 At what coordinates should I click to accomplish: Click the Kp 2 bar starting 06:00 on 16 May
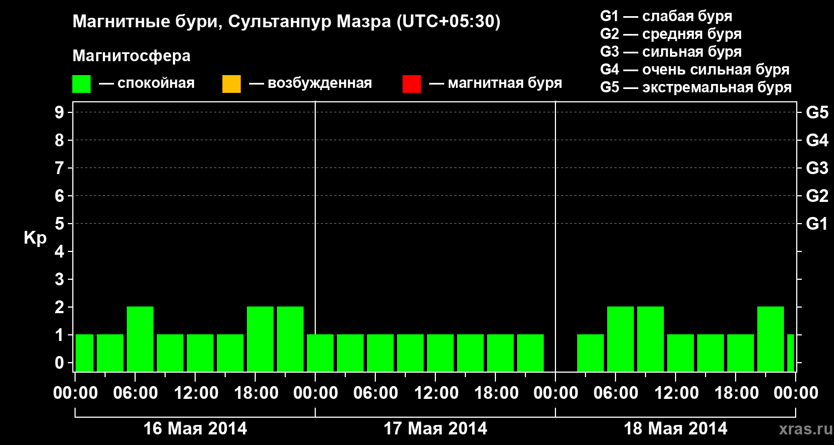(x=140, y=339)
